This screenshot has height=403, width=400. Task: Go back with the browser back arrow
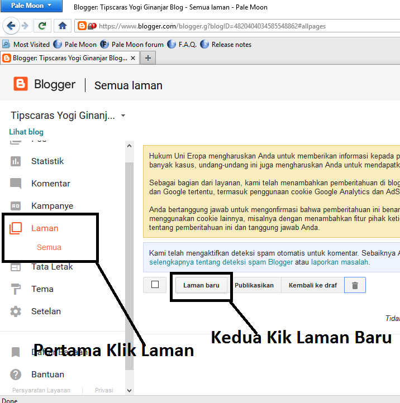point(11,26)
